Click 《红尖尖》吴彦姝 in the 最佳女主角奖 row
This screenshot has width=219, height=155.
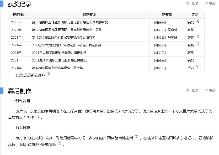(x=165, y=30)
